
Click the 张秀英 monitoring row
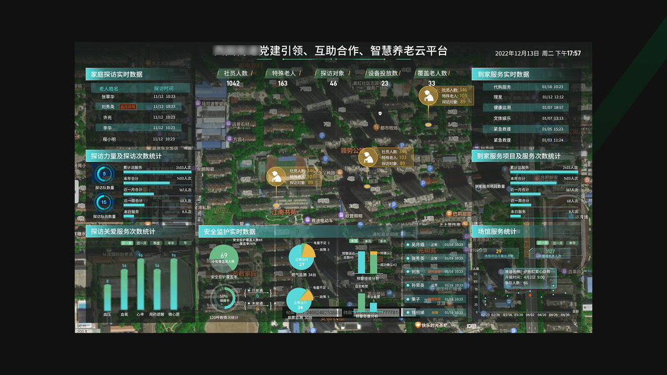coord(434,259)
